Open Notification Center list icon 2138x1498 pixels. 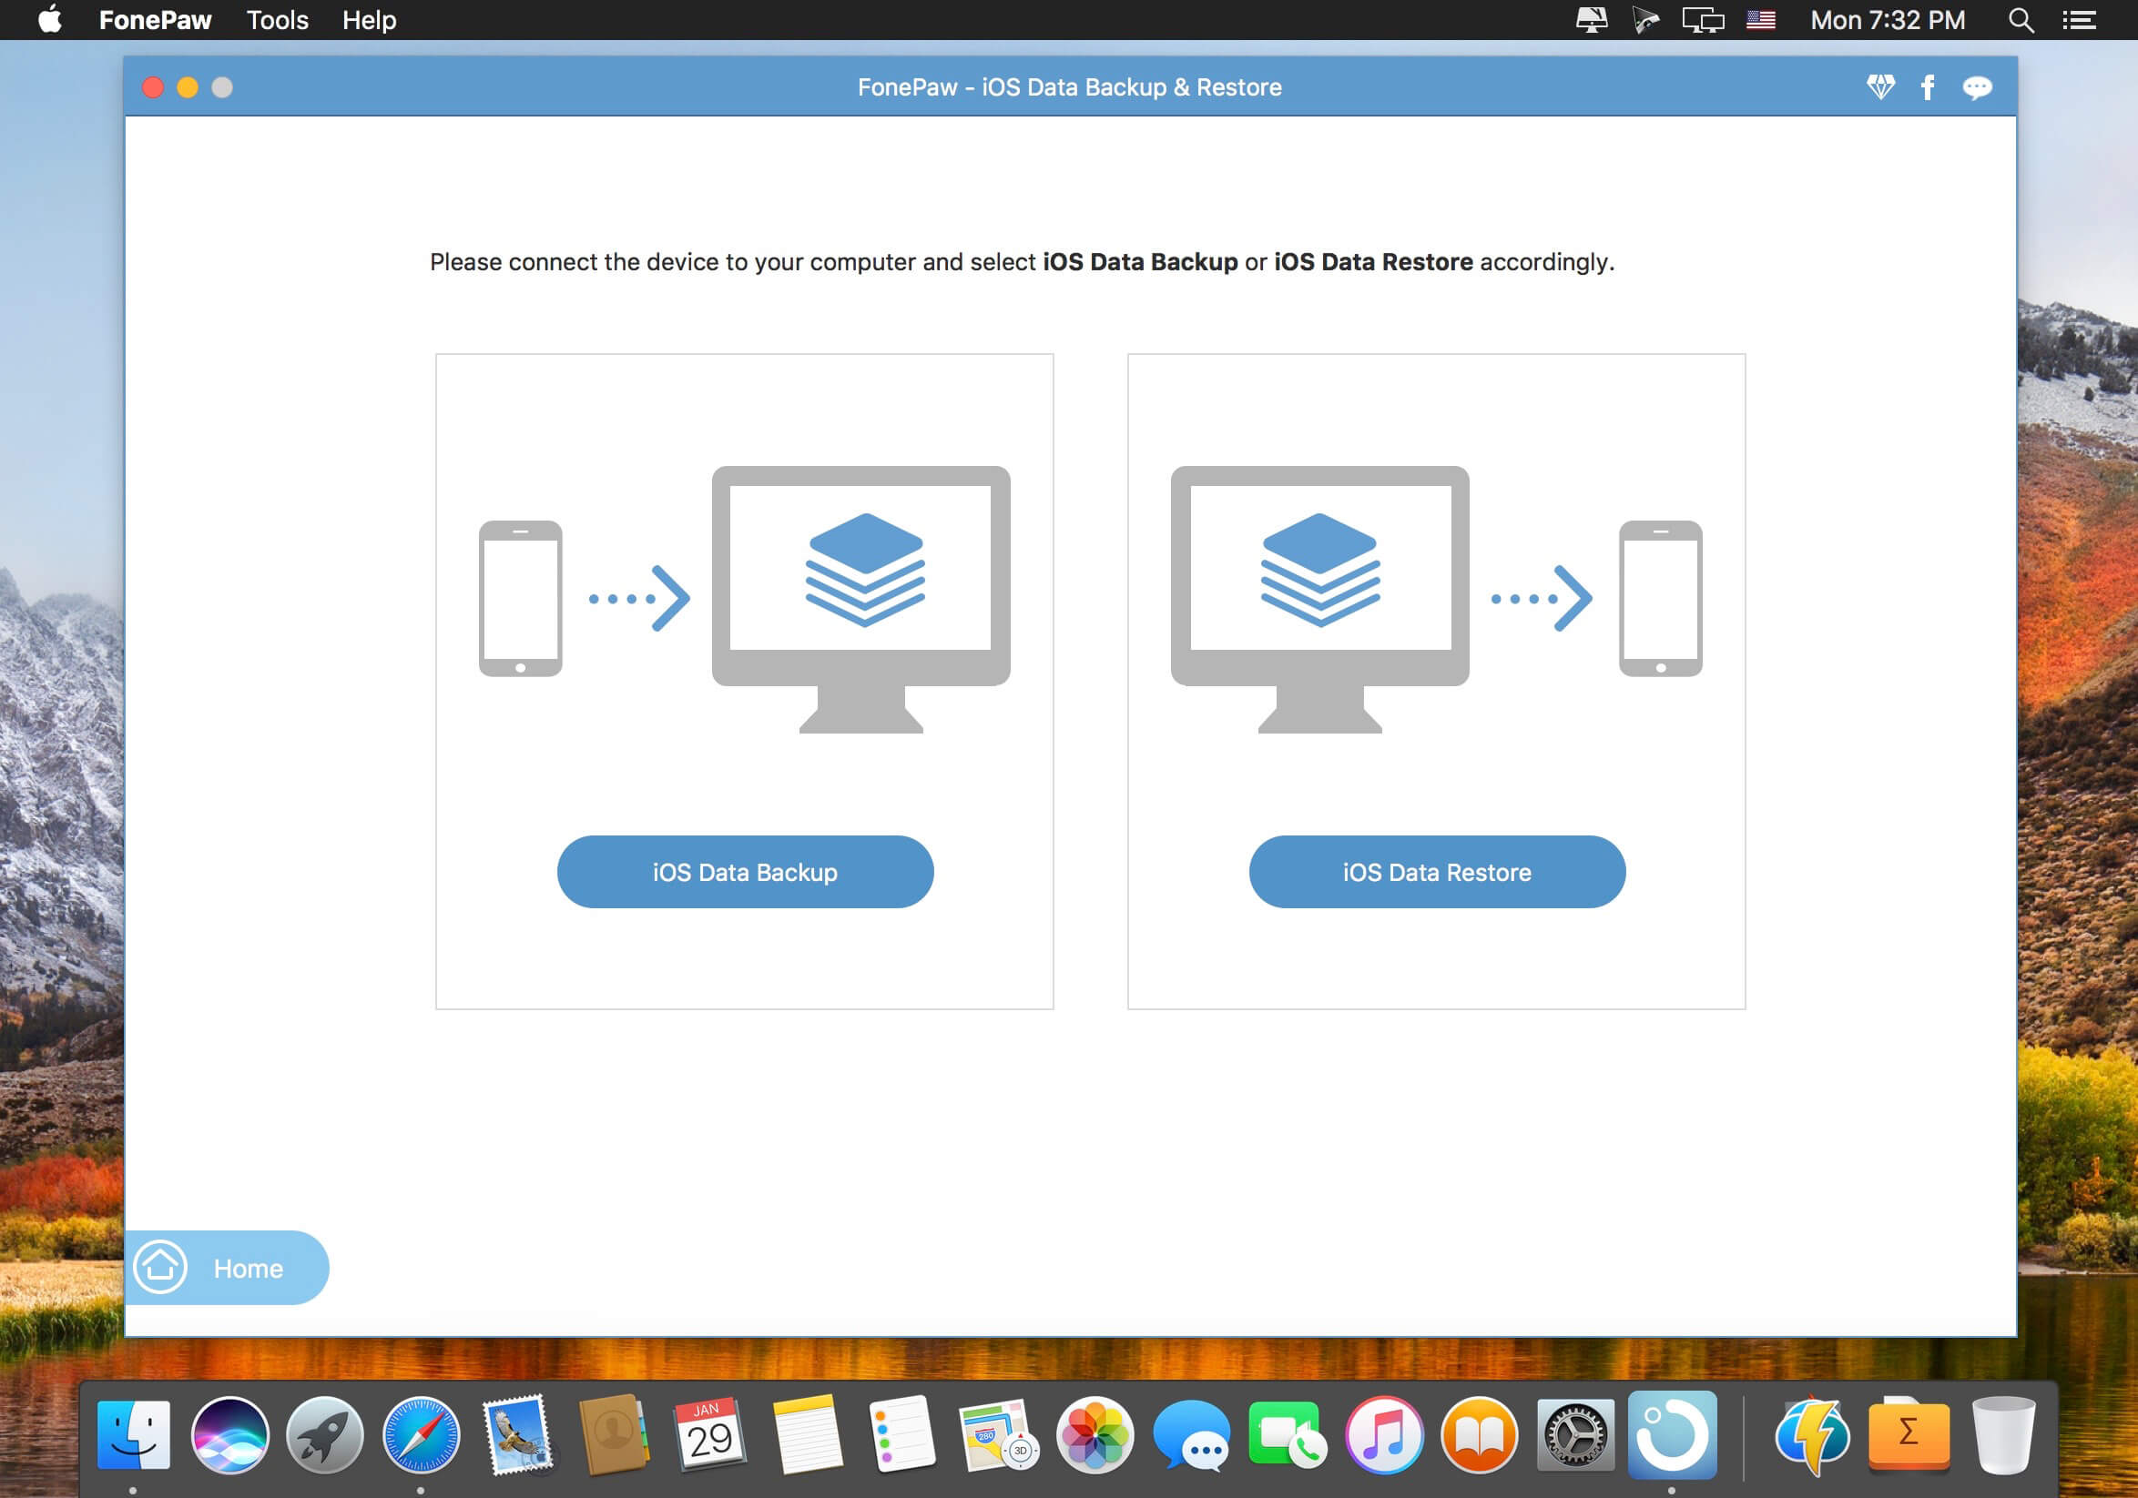(2079, 19)
